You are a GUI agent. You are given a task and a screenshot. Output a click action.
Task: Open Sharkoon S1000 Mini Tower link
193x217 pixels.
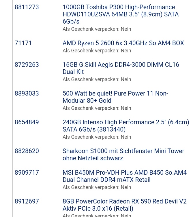123,155
